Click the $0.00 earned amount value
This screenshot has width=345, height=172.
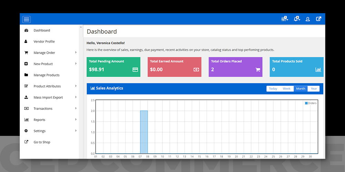(156, 69)
